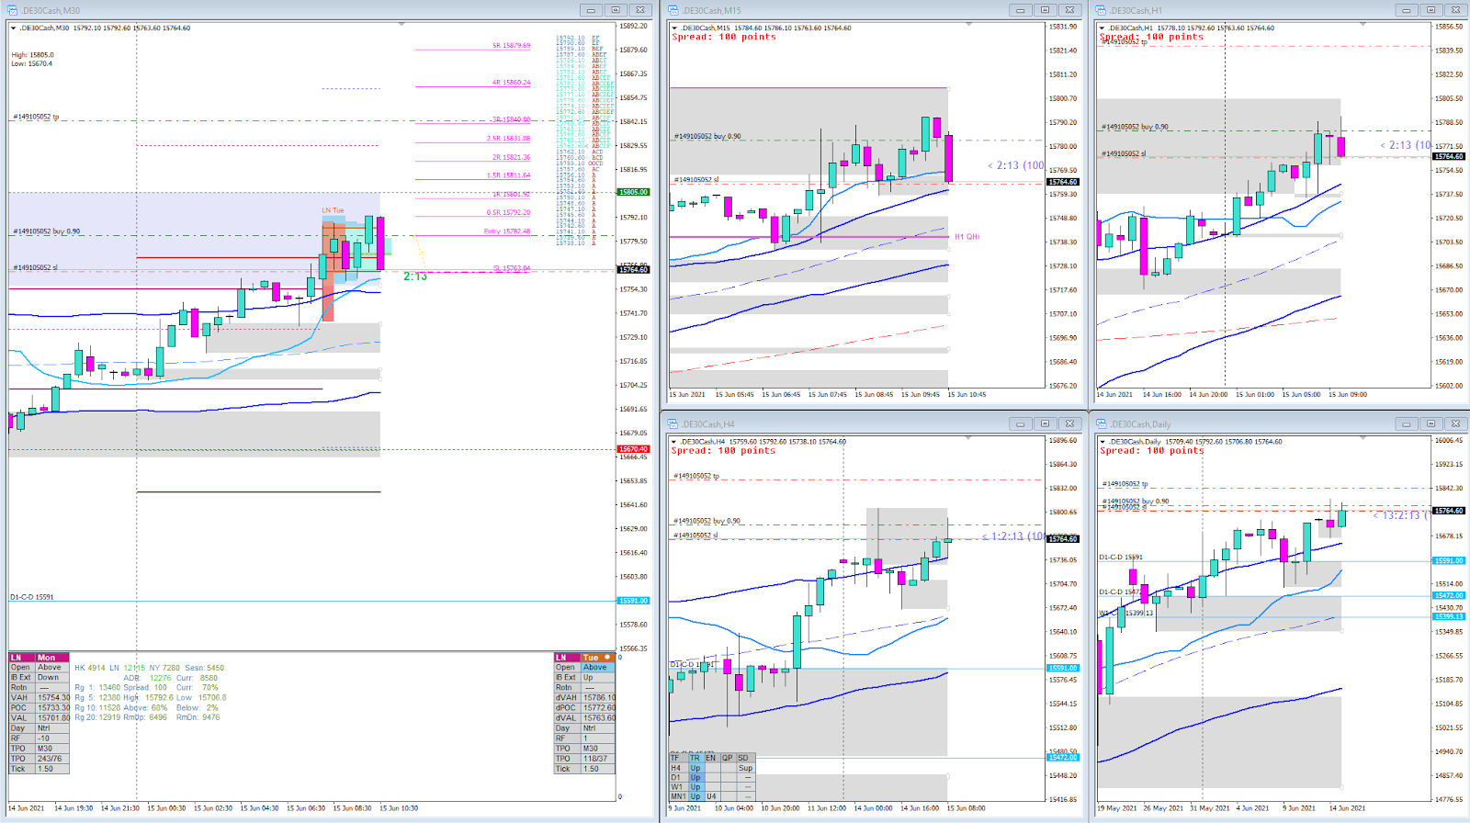
Task: Click the '2R 15821.36' level label
Action: point(511,157)
